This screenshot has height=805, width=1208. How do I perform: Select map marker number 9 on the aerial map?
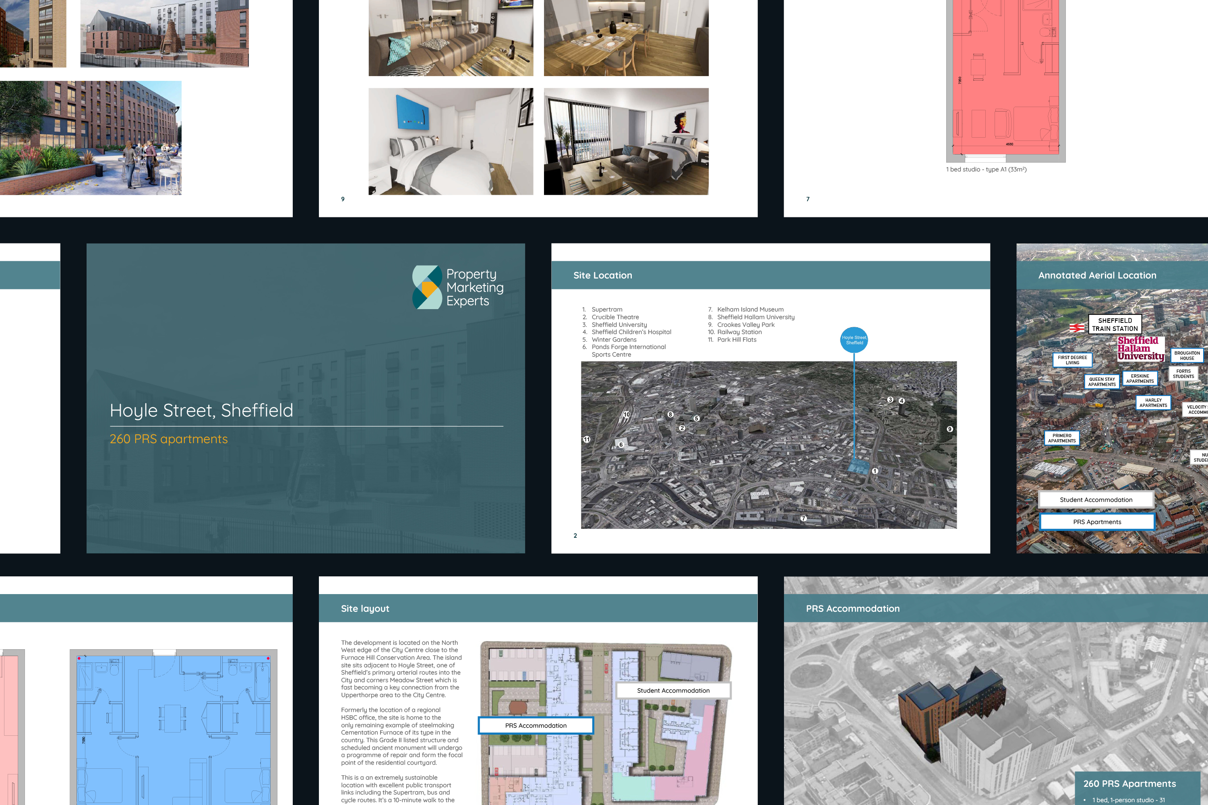pyautogui.click(x=949, y=429)
